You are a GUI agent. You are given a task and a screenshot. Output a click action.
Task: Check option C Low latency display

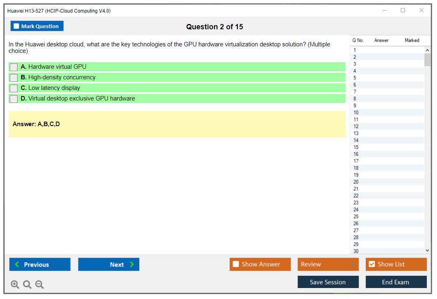click(14, 88)
